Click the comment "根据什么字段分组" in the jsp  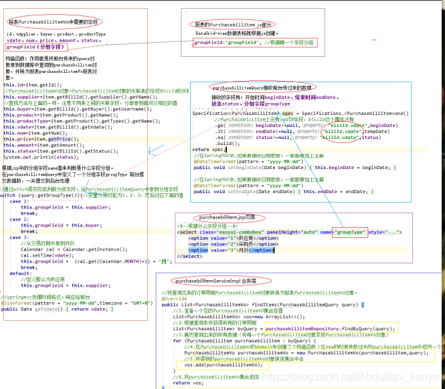pyautogui.click(x=207, y=226)
